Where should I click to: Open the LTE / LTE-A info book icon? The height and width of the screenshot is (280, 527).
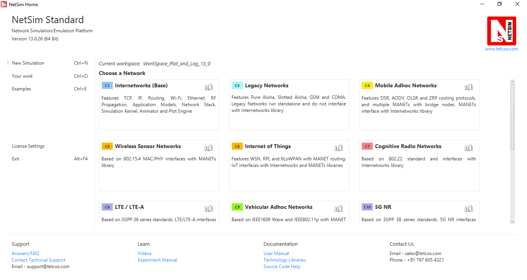pos(209,209)
